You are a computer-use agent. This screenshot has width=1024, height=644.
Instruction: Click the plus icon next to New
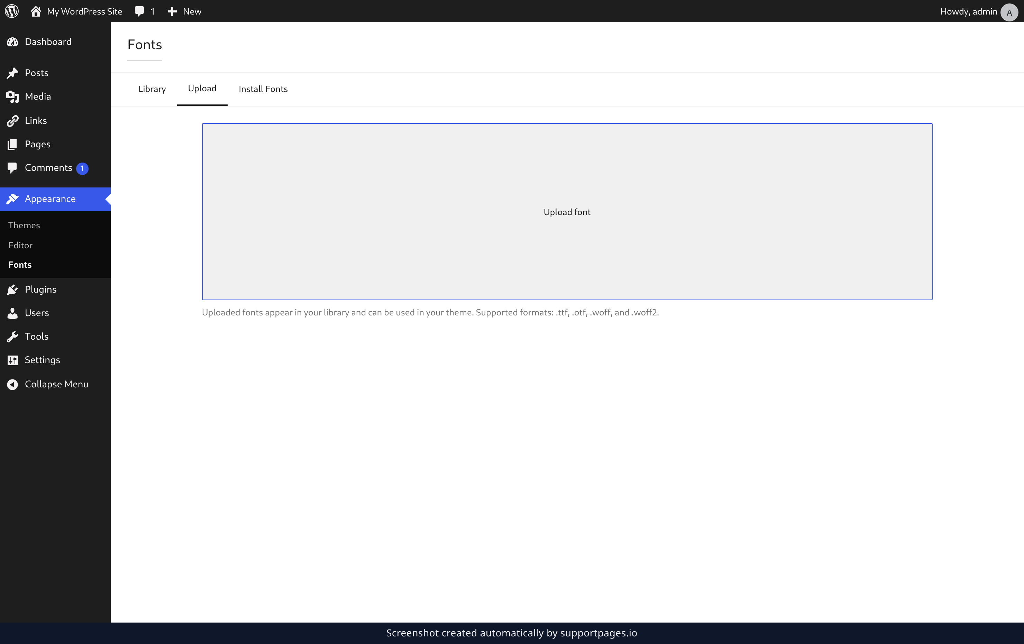172,11
